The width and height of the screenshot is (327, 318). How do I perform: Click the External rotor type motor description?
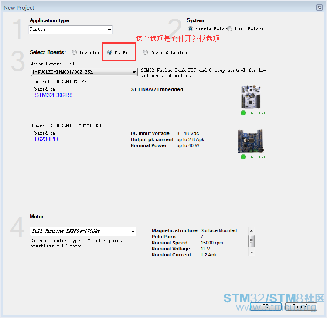tap(76, 244)
